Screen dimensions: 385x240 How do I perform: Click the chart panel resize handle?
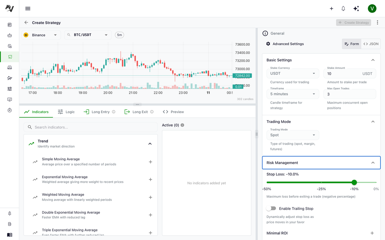point(137,105)
